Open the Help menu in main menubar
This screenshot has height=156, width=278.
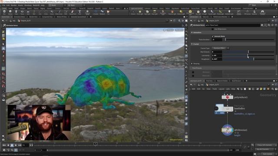click(x=43, y=5)
